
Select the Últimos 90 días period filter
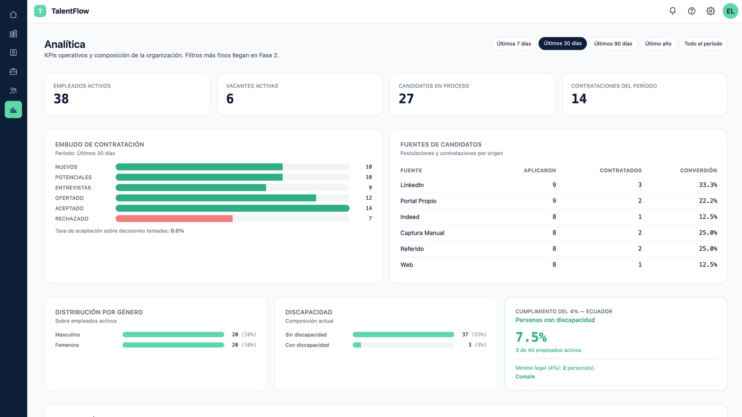pyautogui.click(x=613, y=44)
